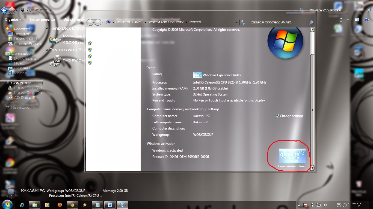Open the Action Center flag in tray
The image size is (373, 209).
[306, 205]
